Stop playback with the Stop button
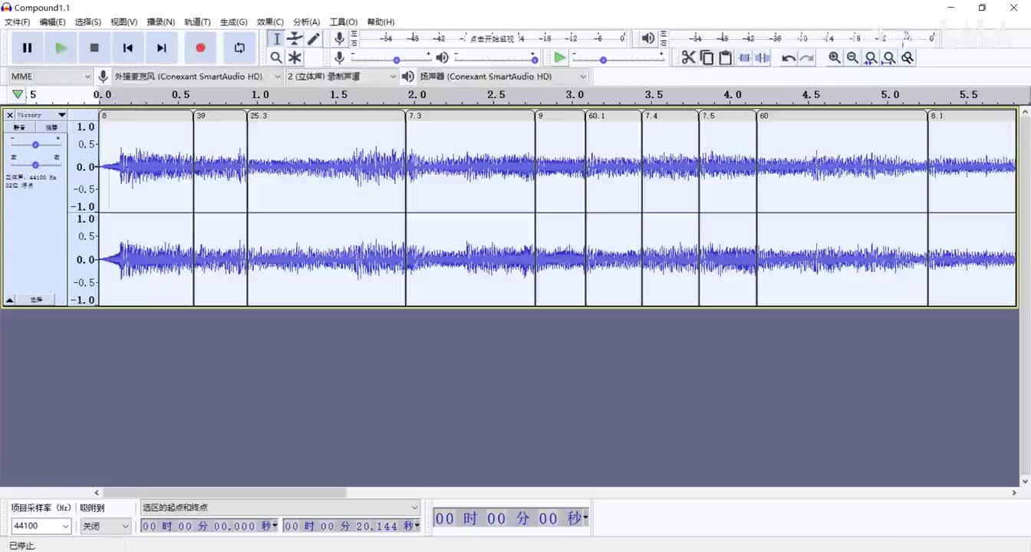The height and width of the screenshot is (552, 1031). click(x=94, y=48)
